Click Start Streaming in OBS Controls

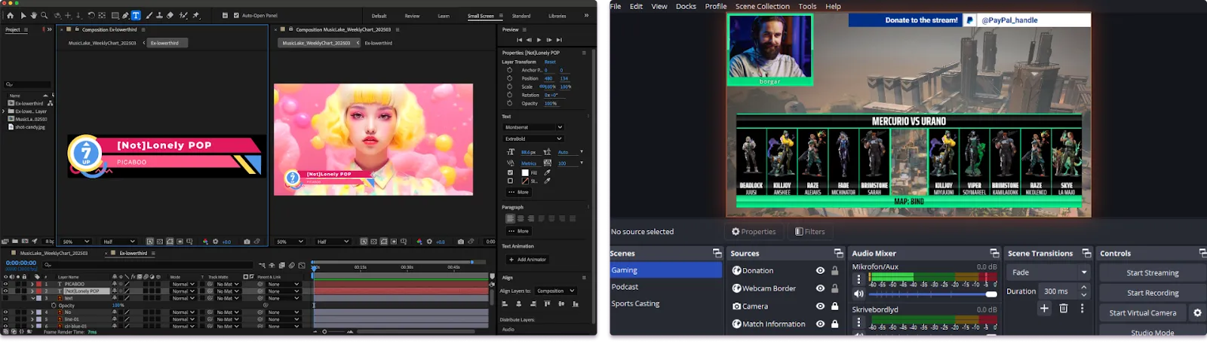(x=1152, y=272)
